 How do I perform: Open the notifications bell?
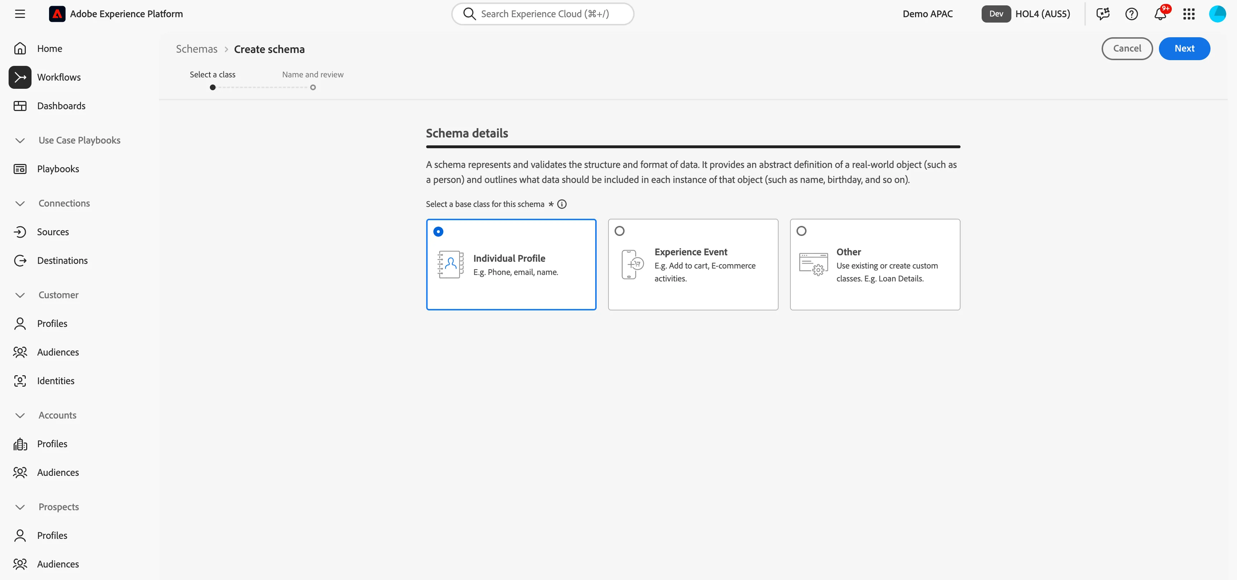(1161, 14)
